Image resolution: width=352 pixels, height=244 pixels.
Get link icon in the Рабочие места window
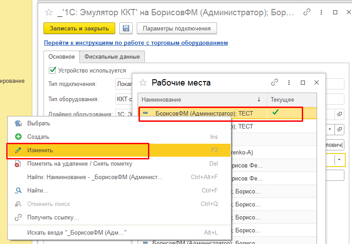[x=274, y=82]
